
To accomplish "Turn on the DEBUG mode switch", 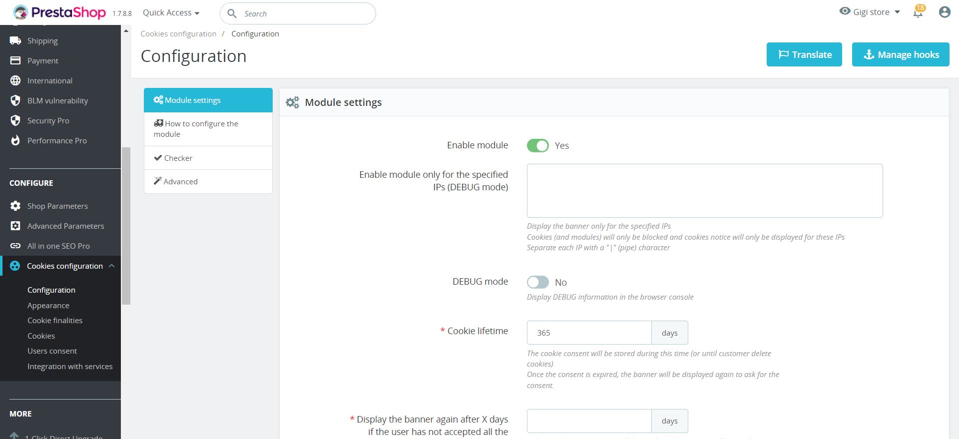I will click(537, 282).
